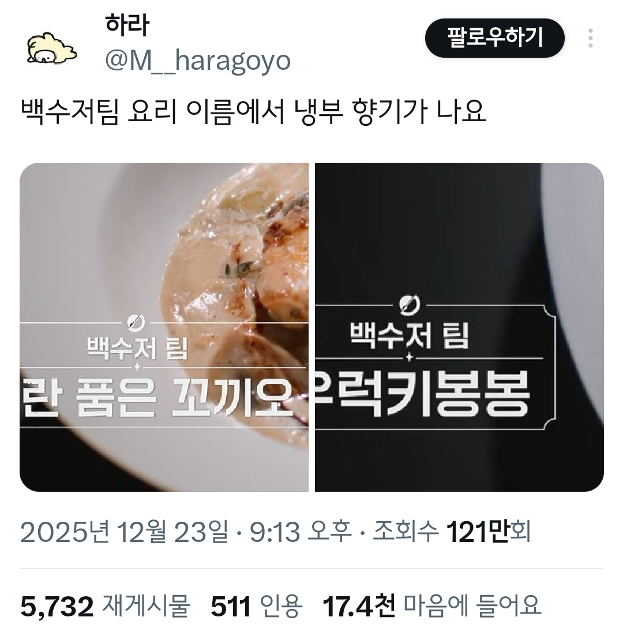
Task: Click the @M__haragoyo username handle
Action: (197, 61)
